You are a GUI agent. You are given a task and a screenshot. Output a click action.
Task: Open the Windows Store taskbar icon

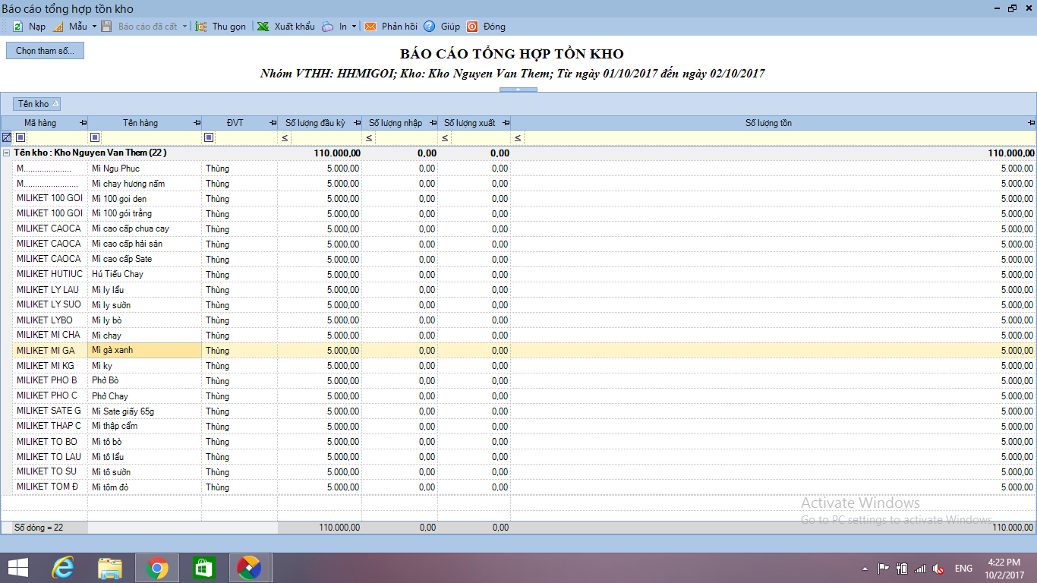click(203, 567)
